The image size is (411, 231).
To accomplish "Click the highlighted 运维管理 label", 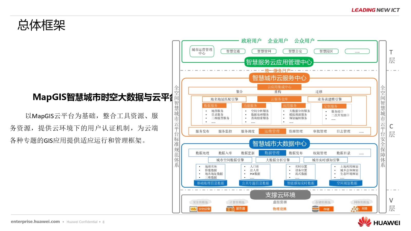I will [x=272, y=131].
